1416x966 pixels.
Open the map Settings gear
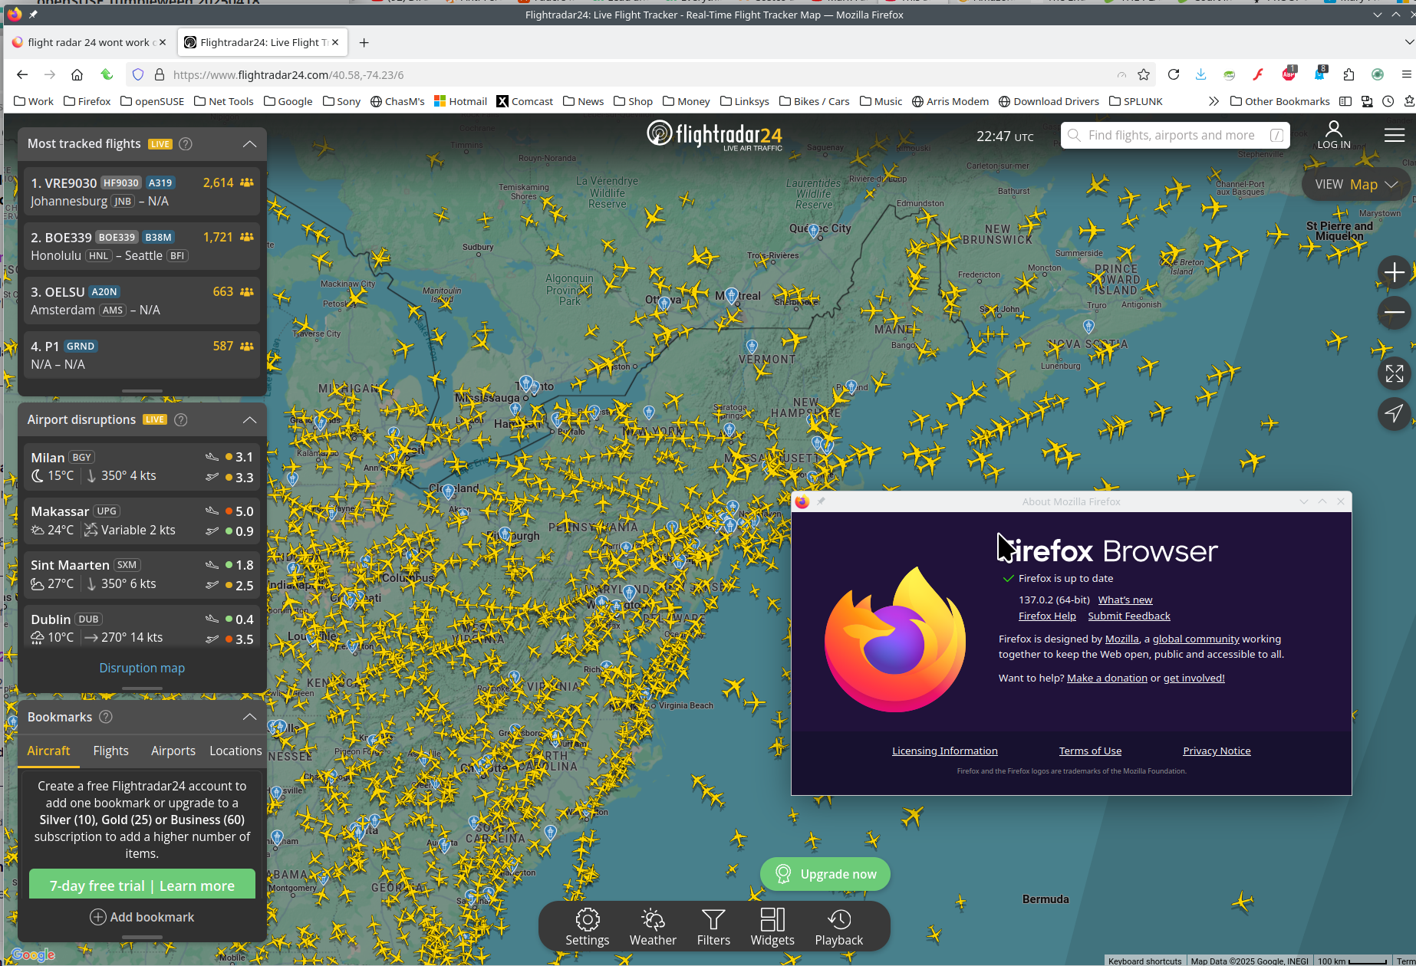(x=587, y=927)
